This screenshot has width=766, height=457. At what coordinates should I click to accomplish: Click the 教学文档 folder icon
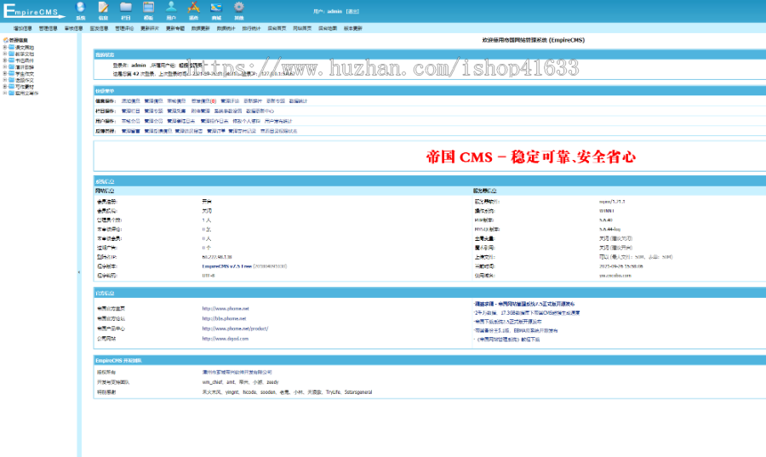click(11, 54)
